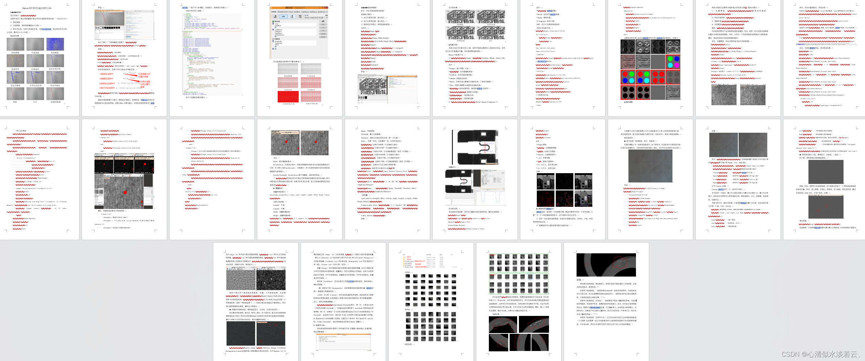Screen dimensions: 865x361
Task: Select the large gray scratch picture on page eighteen
Action: 650,166
